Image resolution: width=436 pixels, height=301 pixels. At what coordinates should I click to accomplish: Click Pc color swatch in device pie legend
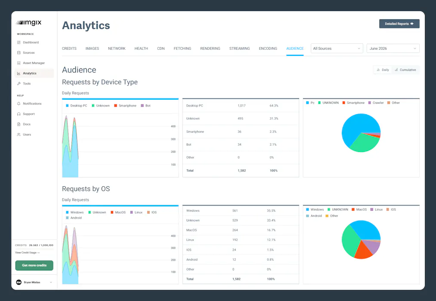tap(308, 103)
